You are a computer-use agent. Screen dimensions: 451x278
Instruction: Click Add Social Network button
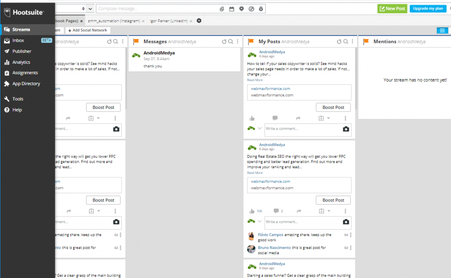[x=88, y=30]
